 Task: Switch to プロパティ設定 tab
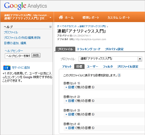pos(114,49)
